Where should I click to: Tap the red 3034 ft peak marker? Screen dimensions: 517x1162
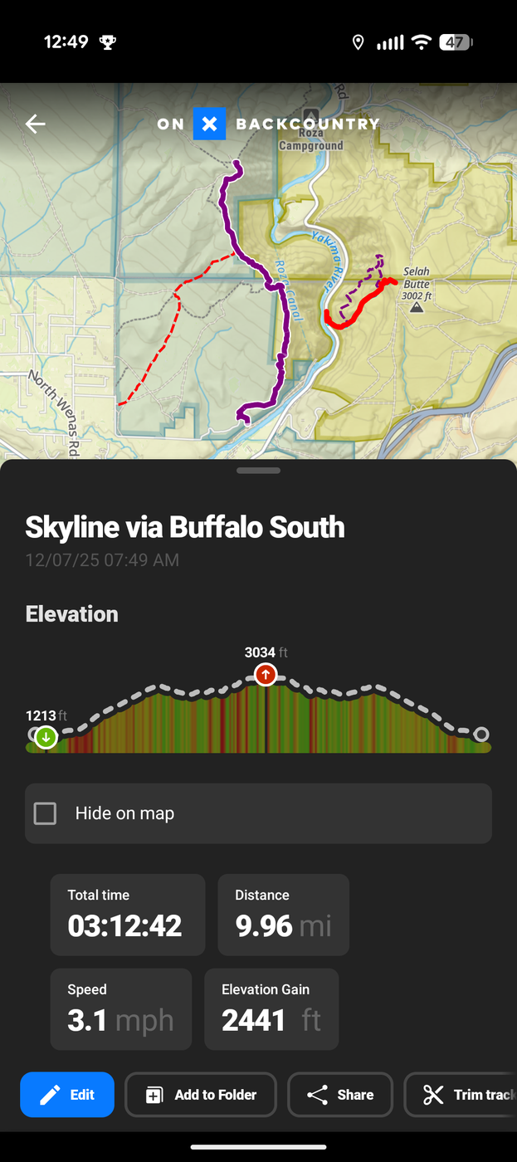click(266, 675)
